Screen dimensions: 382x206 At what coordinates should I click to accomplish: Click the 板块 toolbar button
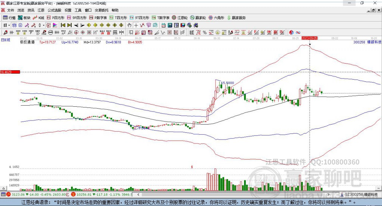(x=24, y=18)
